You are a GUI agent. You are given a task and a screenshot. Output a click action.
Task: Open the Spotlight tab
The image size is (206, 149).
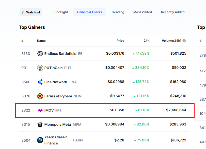click(61, 12)
